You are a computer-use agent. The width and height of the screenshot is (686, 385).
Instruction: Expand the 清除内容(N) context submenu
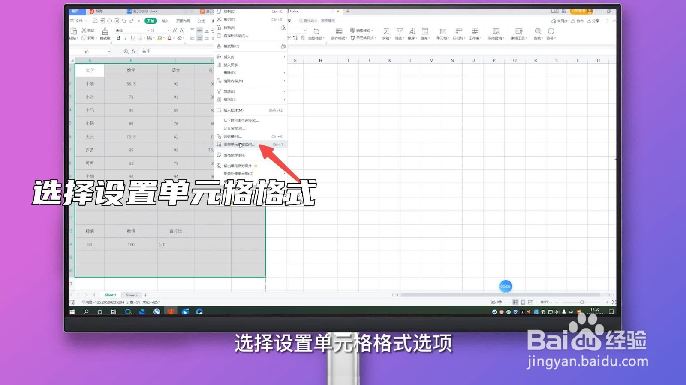click(x=250, y=81)
